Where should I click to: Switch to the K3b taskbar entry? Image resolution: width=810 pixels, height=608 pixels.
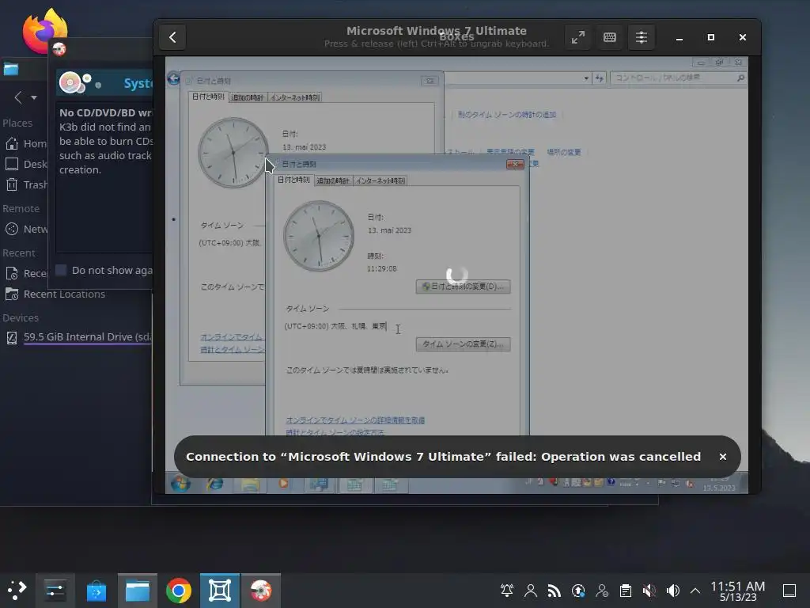[x=261, y=591]
